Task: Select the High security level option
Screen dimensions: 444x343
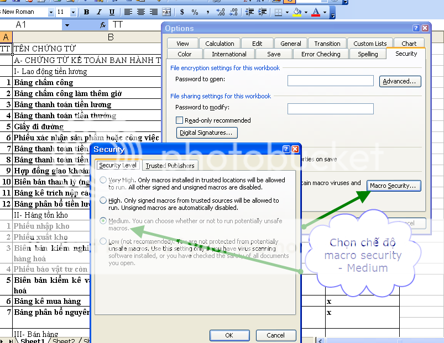Action: [103, 200]
